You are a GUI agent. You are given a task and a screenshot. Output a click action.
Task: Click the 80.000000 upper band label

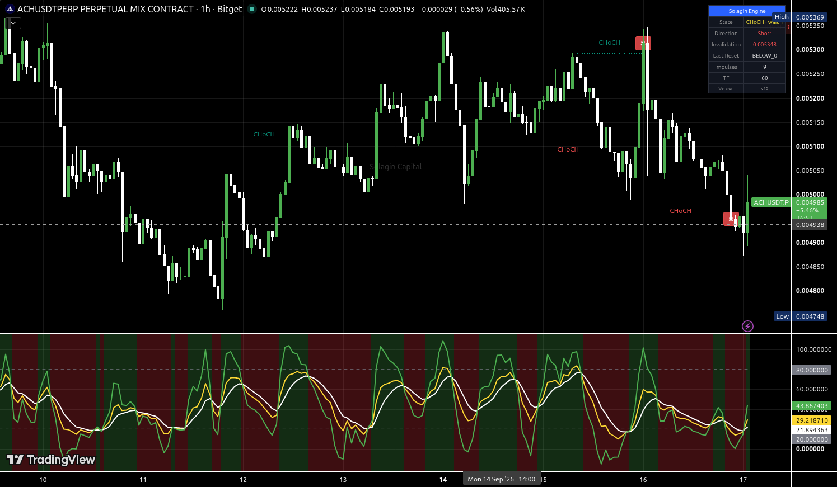pos(812,370)
